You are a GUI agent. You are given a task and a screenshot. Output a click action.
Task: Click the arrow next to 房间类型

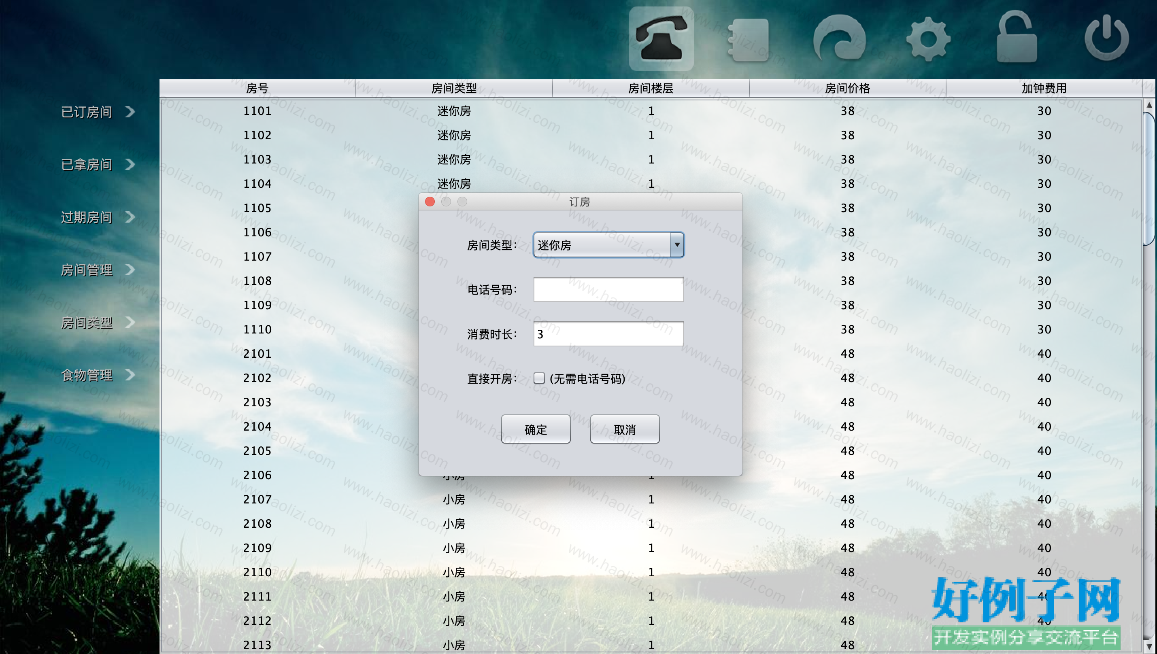130,322
